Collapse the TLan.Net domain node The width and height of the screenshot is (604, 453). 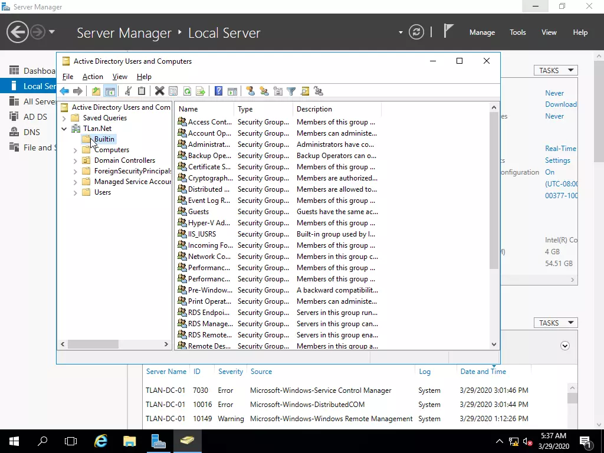(64, 129)
